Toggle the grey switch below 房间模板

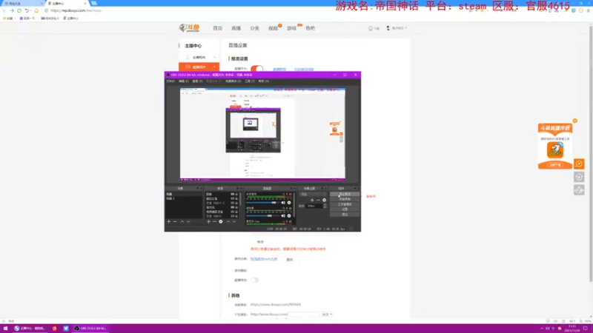click(254, 280)
